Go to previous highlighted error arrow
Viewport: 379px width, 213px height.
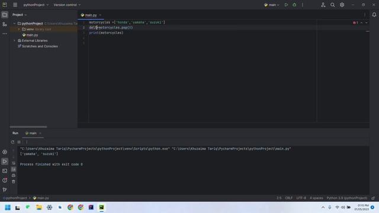click(x=362, y=22)
